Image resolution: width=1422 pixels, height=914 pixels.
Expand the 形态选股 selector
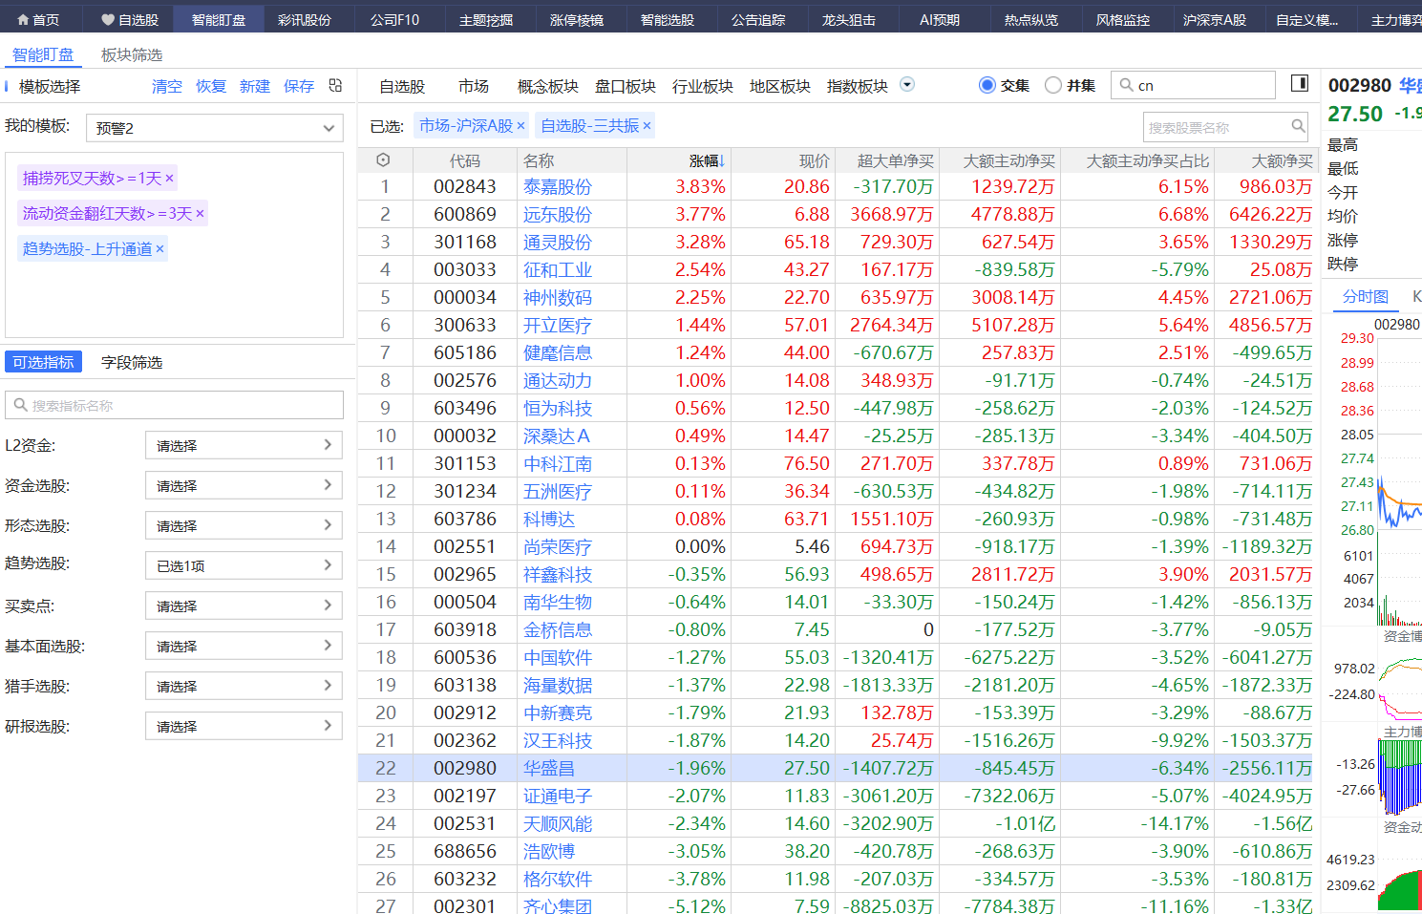244,525
